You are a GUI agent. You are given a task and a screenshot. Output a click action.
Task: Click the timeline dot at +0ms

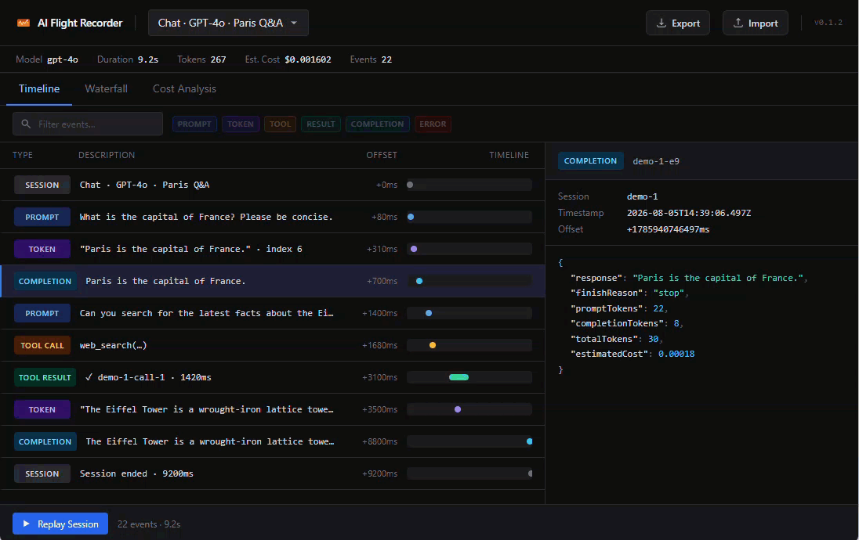point(410,185)
